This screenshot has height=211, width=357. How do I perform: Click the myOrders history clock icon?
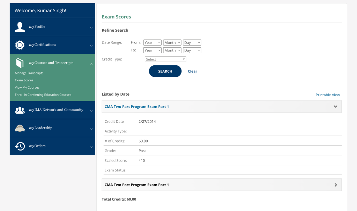[20, 146]
